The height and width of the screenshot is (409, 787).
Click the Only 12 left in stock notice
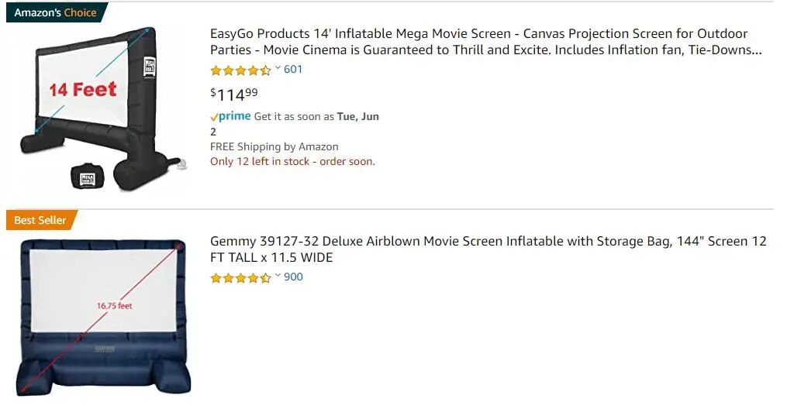tap(292, 161)
